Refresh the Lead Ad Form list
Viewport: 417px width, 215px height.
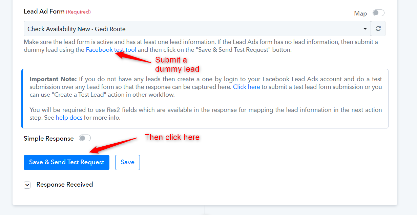click(378, 29)
